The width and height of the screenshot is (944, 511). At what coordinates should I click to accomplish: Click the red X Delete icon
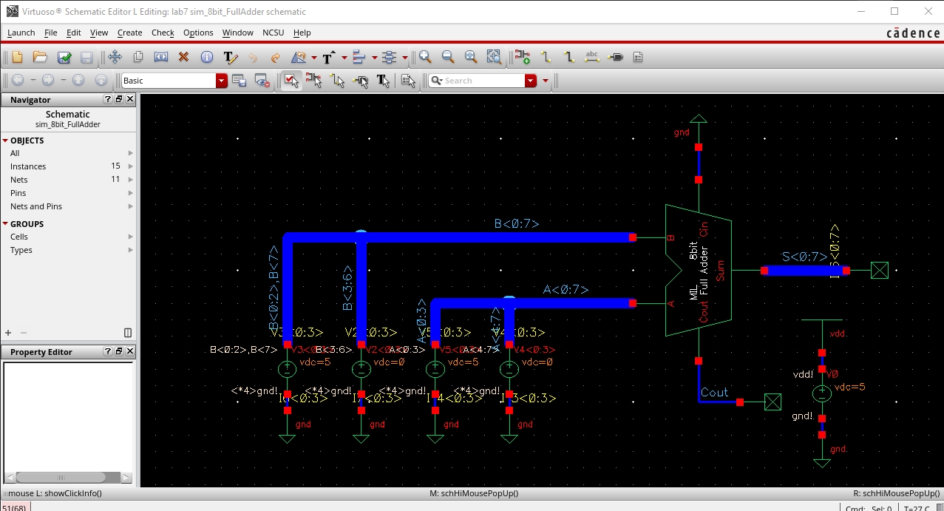point(183,58)
